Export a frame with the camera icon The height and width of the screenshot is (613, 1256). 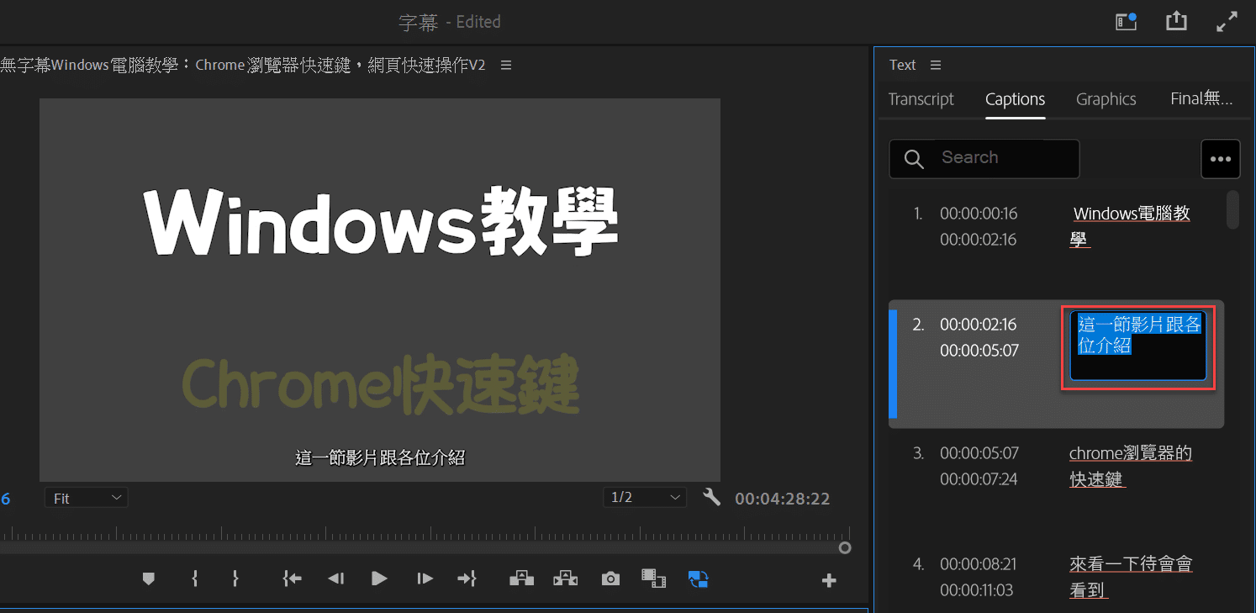click(610, 579)
